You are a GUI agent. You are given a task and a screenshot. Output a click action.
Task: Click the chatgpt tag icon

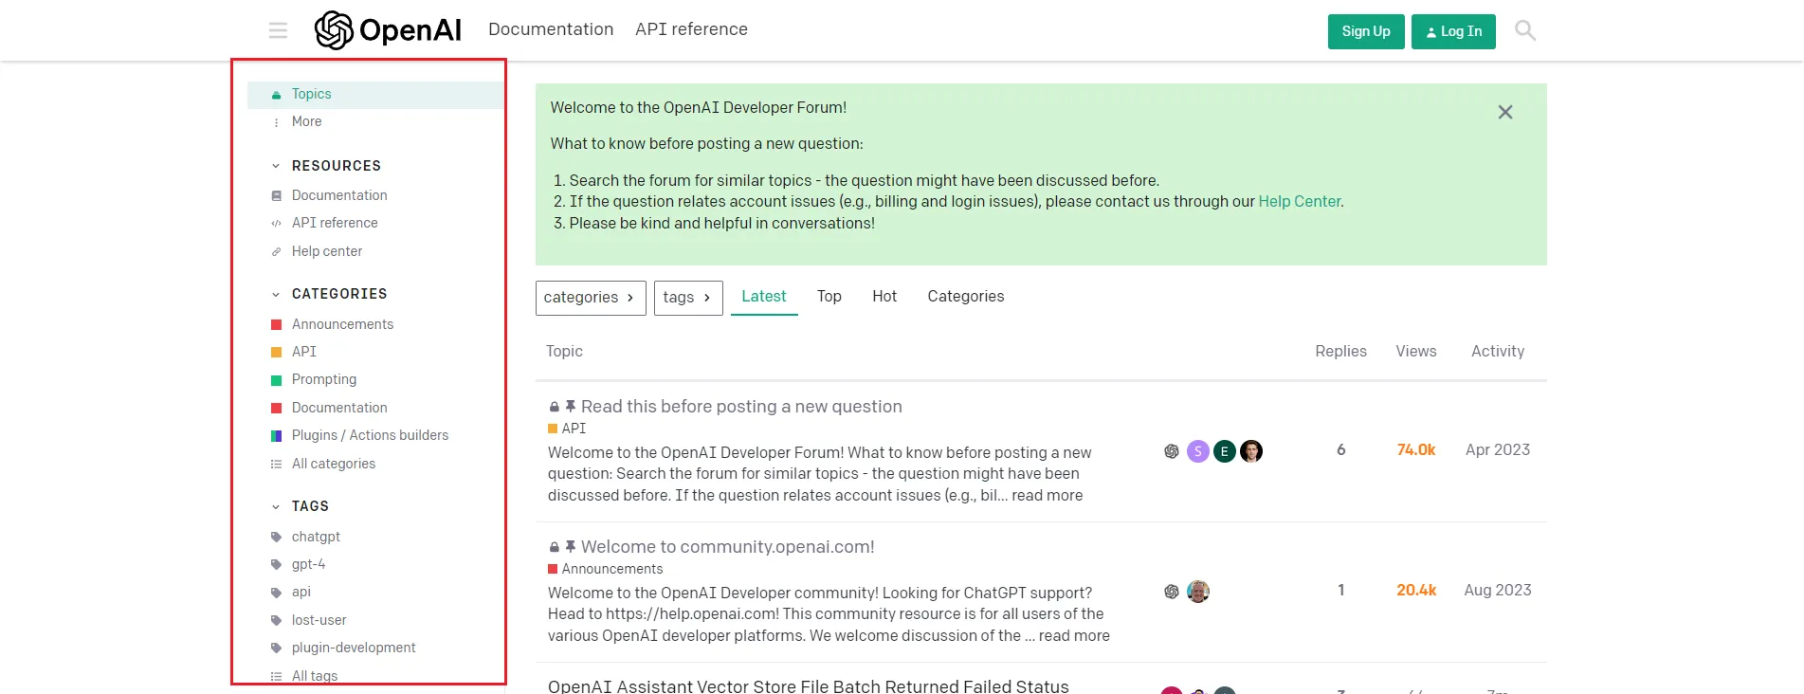point(277,537)
